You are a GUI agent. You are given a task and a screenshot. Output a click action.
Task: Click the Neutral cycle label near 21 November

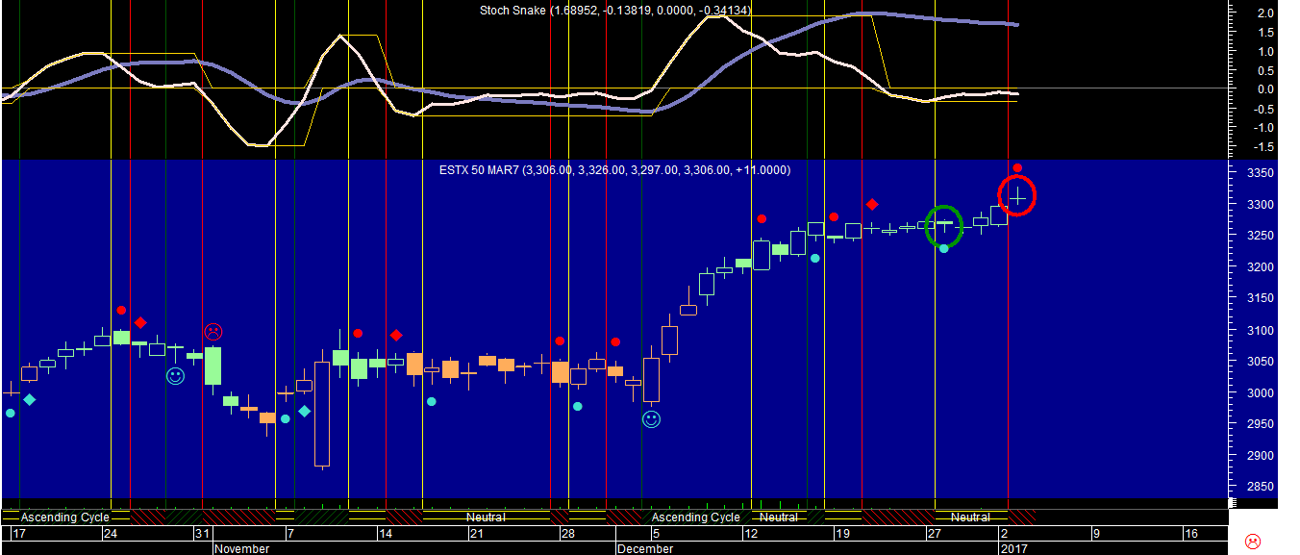487,517
